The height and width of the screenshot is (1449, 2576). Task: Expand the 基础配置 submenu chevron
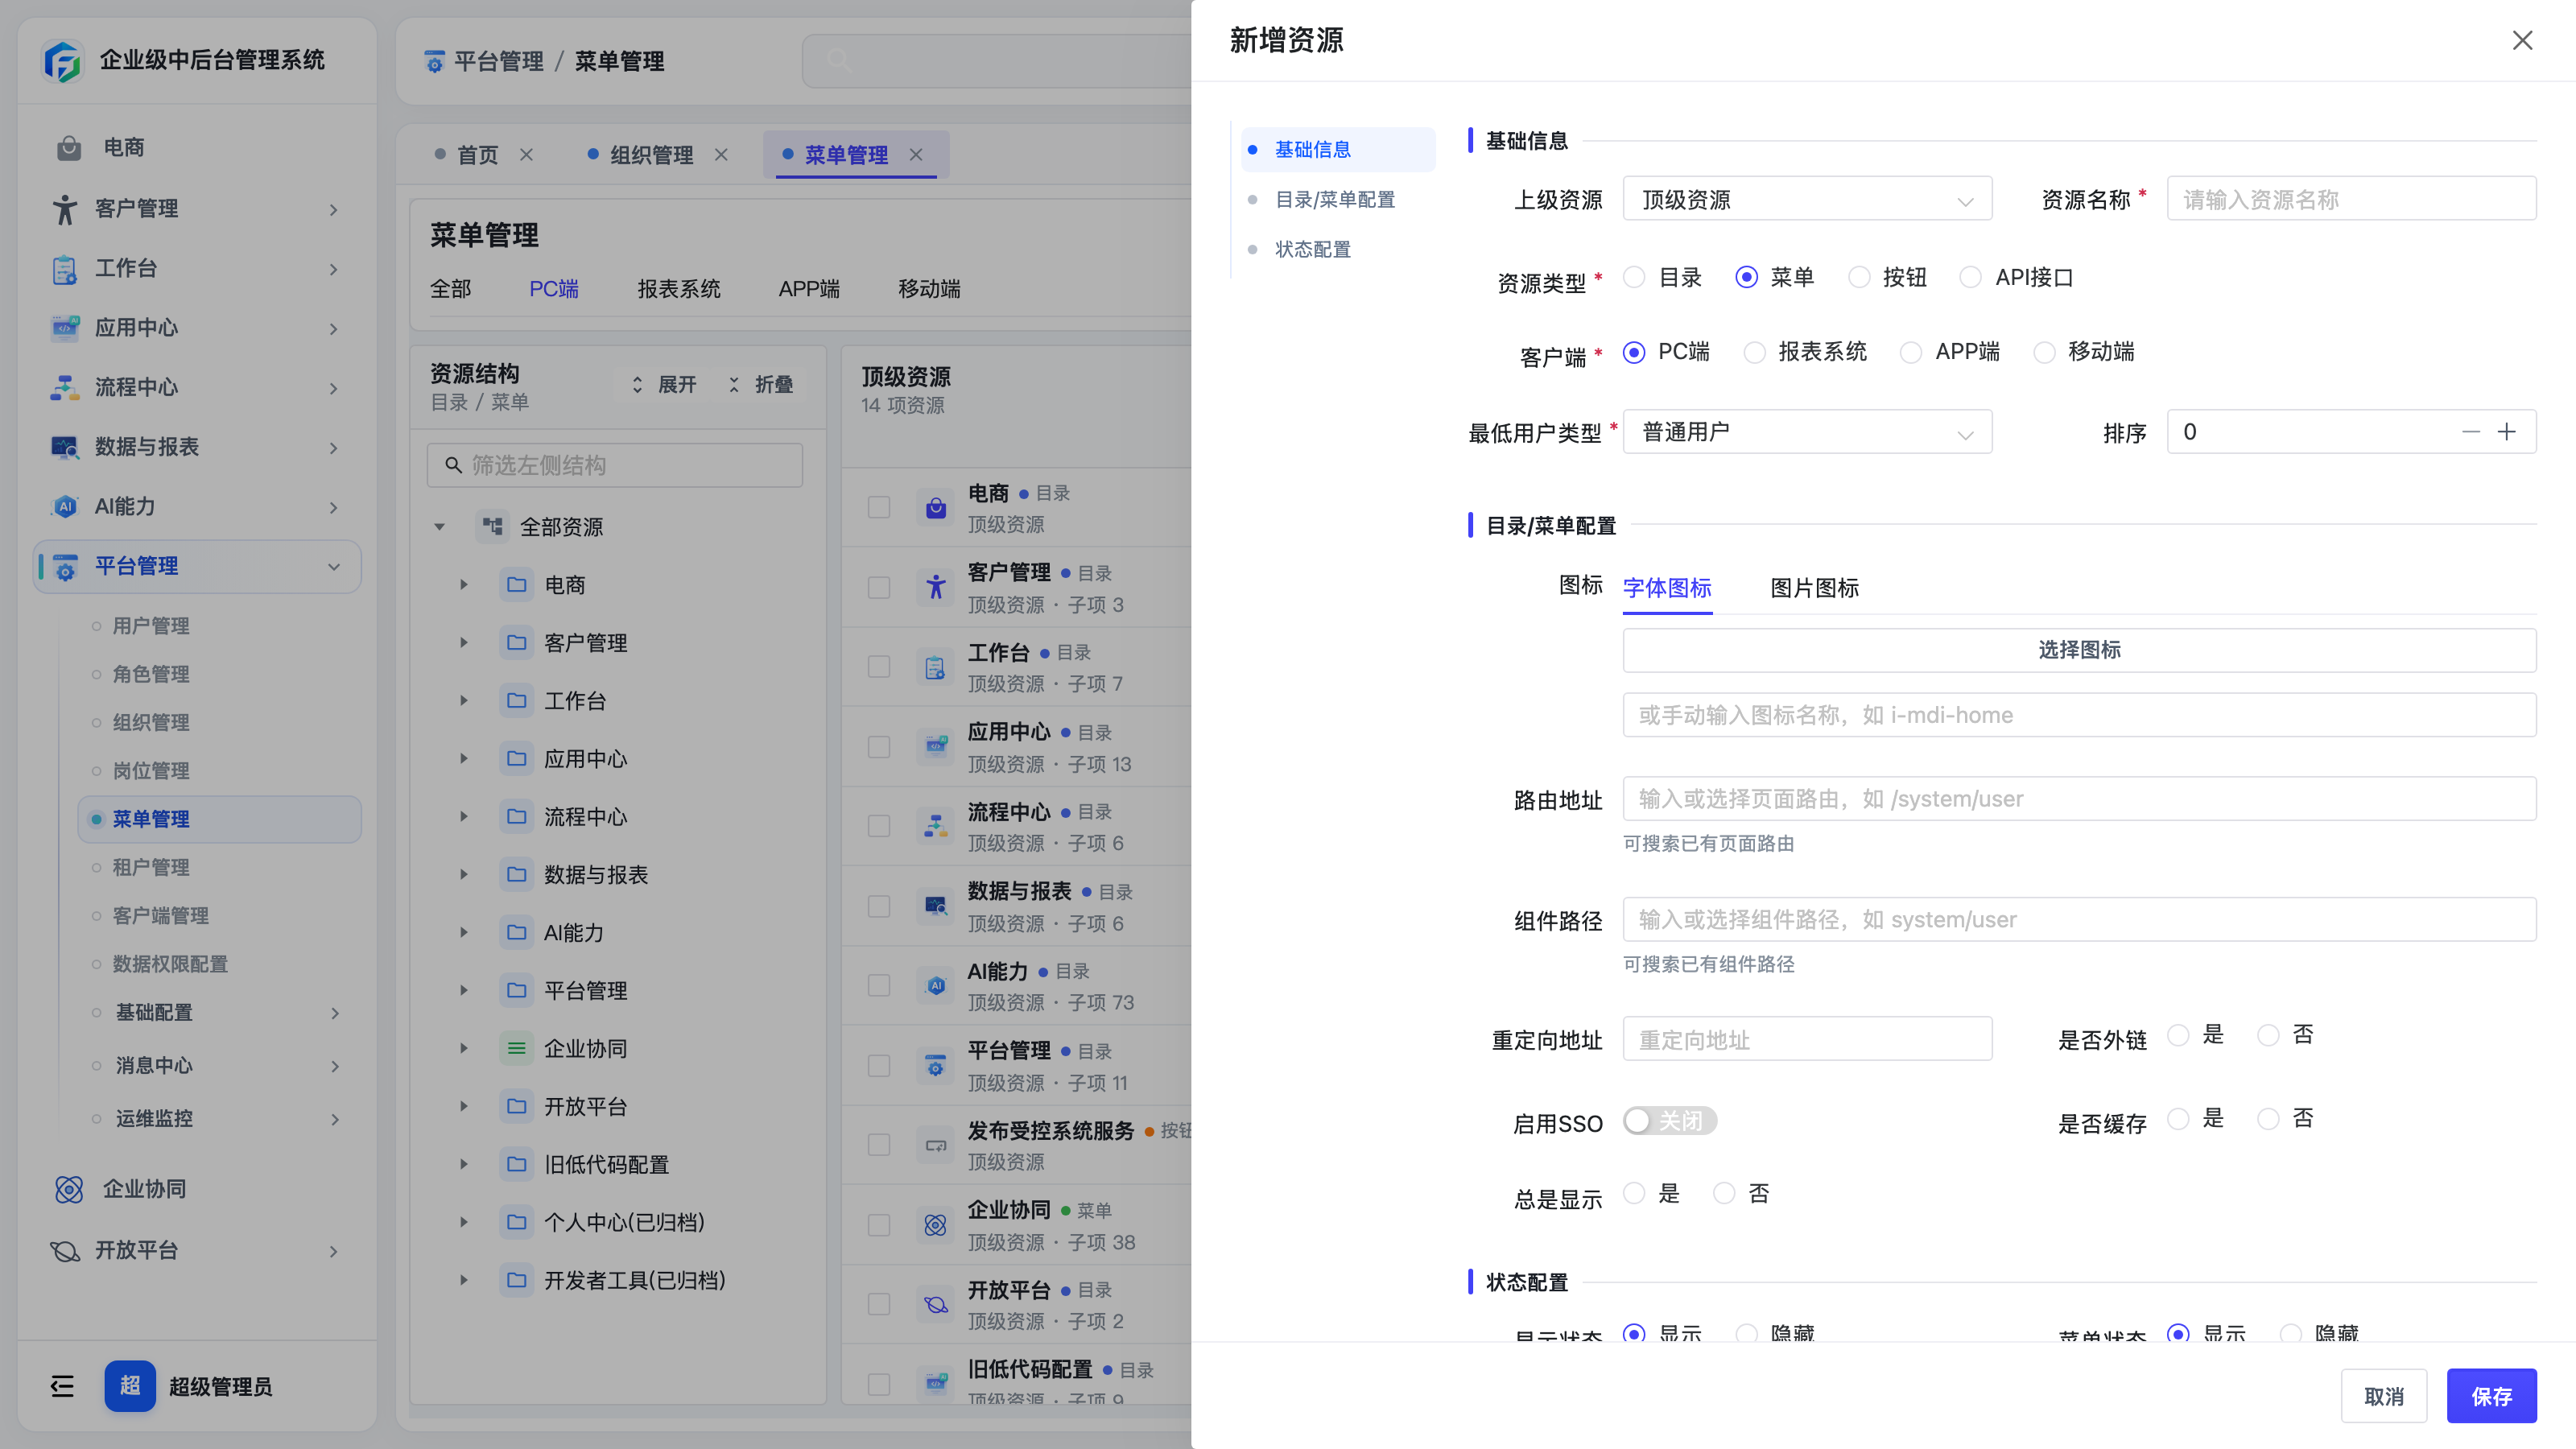pyautogui.click(x=334, y=1013)
